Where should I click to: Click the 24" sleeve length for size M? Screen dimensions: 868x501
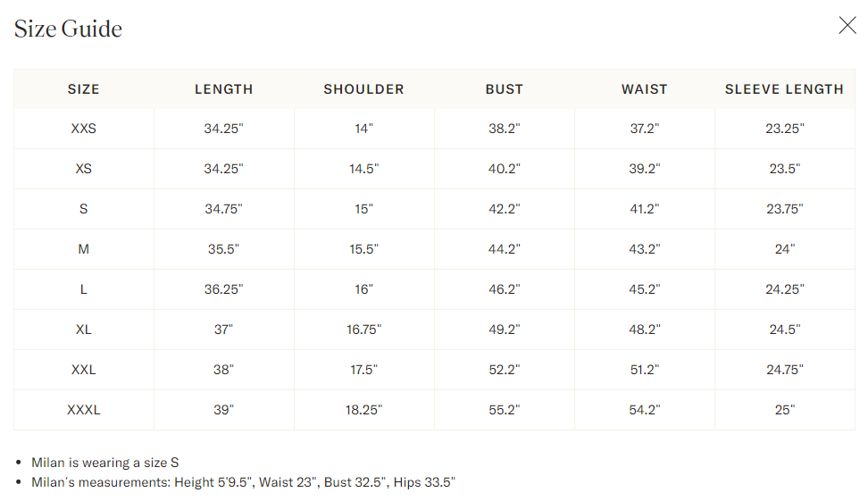coord(784,249)
